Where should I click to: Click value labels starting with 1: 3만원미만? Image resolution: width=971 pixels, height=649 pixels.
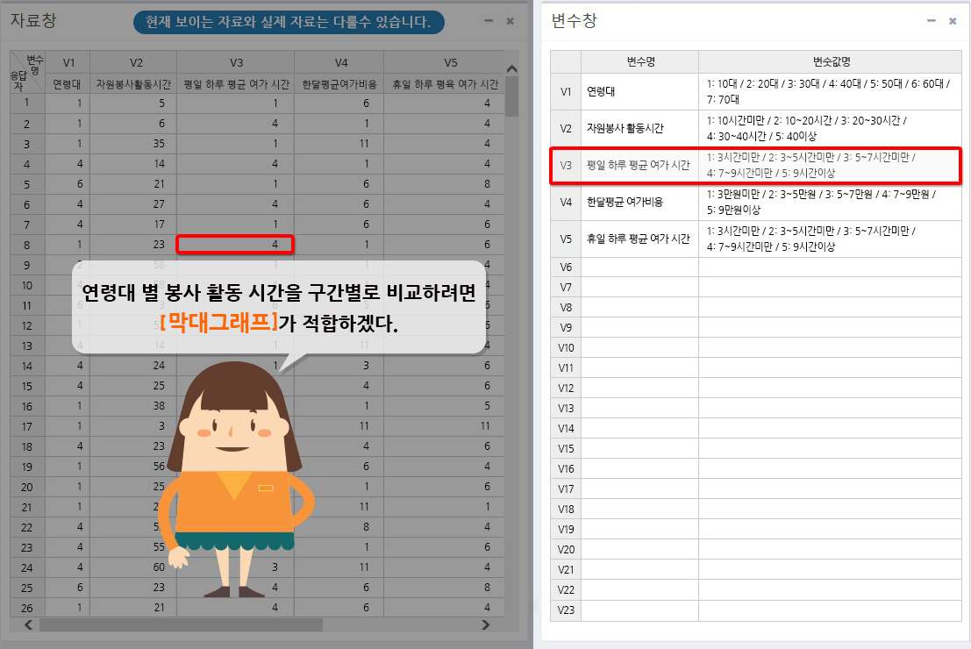tap(831, 202)
